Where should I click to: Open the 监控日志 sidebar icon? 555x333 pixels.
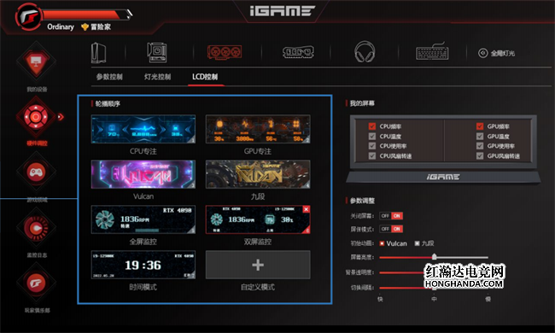pyautogui.click(x=36, y=228)
